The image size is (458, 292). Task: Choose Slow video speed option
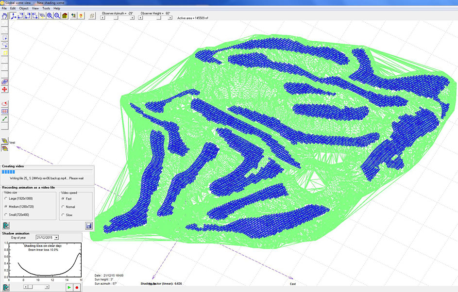coord(63,214)
